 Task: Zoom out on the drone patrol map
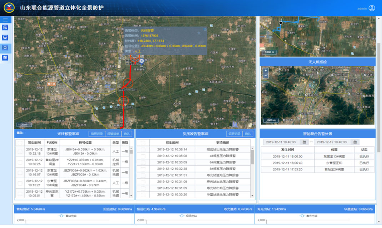266,76
